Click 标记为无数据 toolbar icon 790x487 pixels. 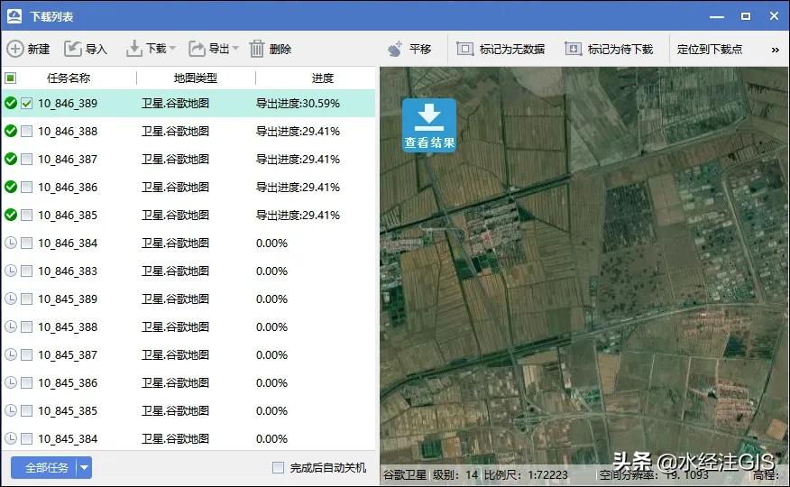pyautogui.click(x=465, y=49)
